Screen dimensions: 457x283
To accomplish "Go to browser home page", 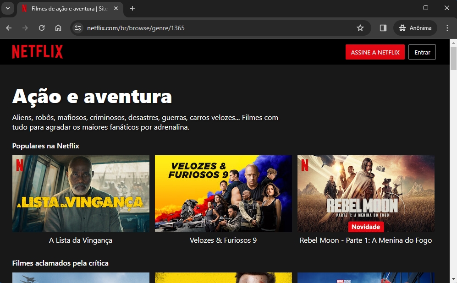I will click(x=58, y=28).
